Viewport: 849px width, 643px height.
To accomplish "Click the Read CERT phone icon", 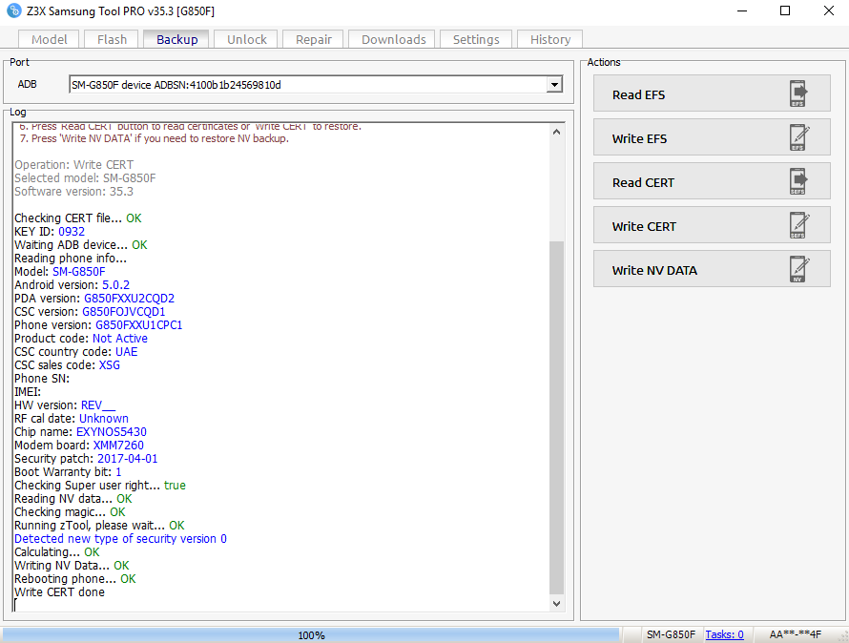I will [797, 181].
